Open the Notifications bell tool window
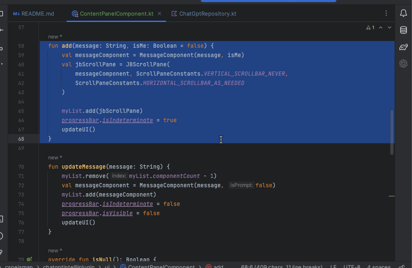Image resolution: width=412 pixels, height=268 pixels. coord(404,13)
